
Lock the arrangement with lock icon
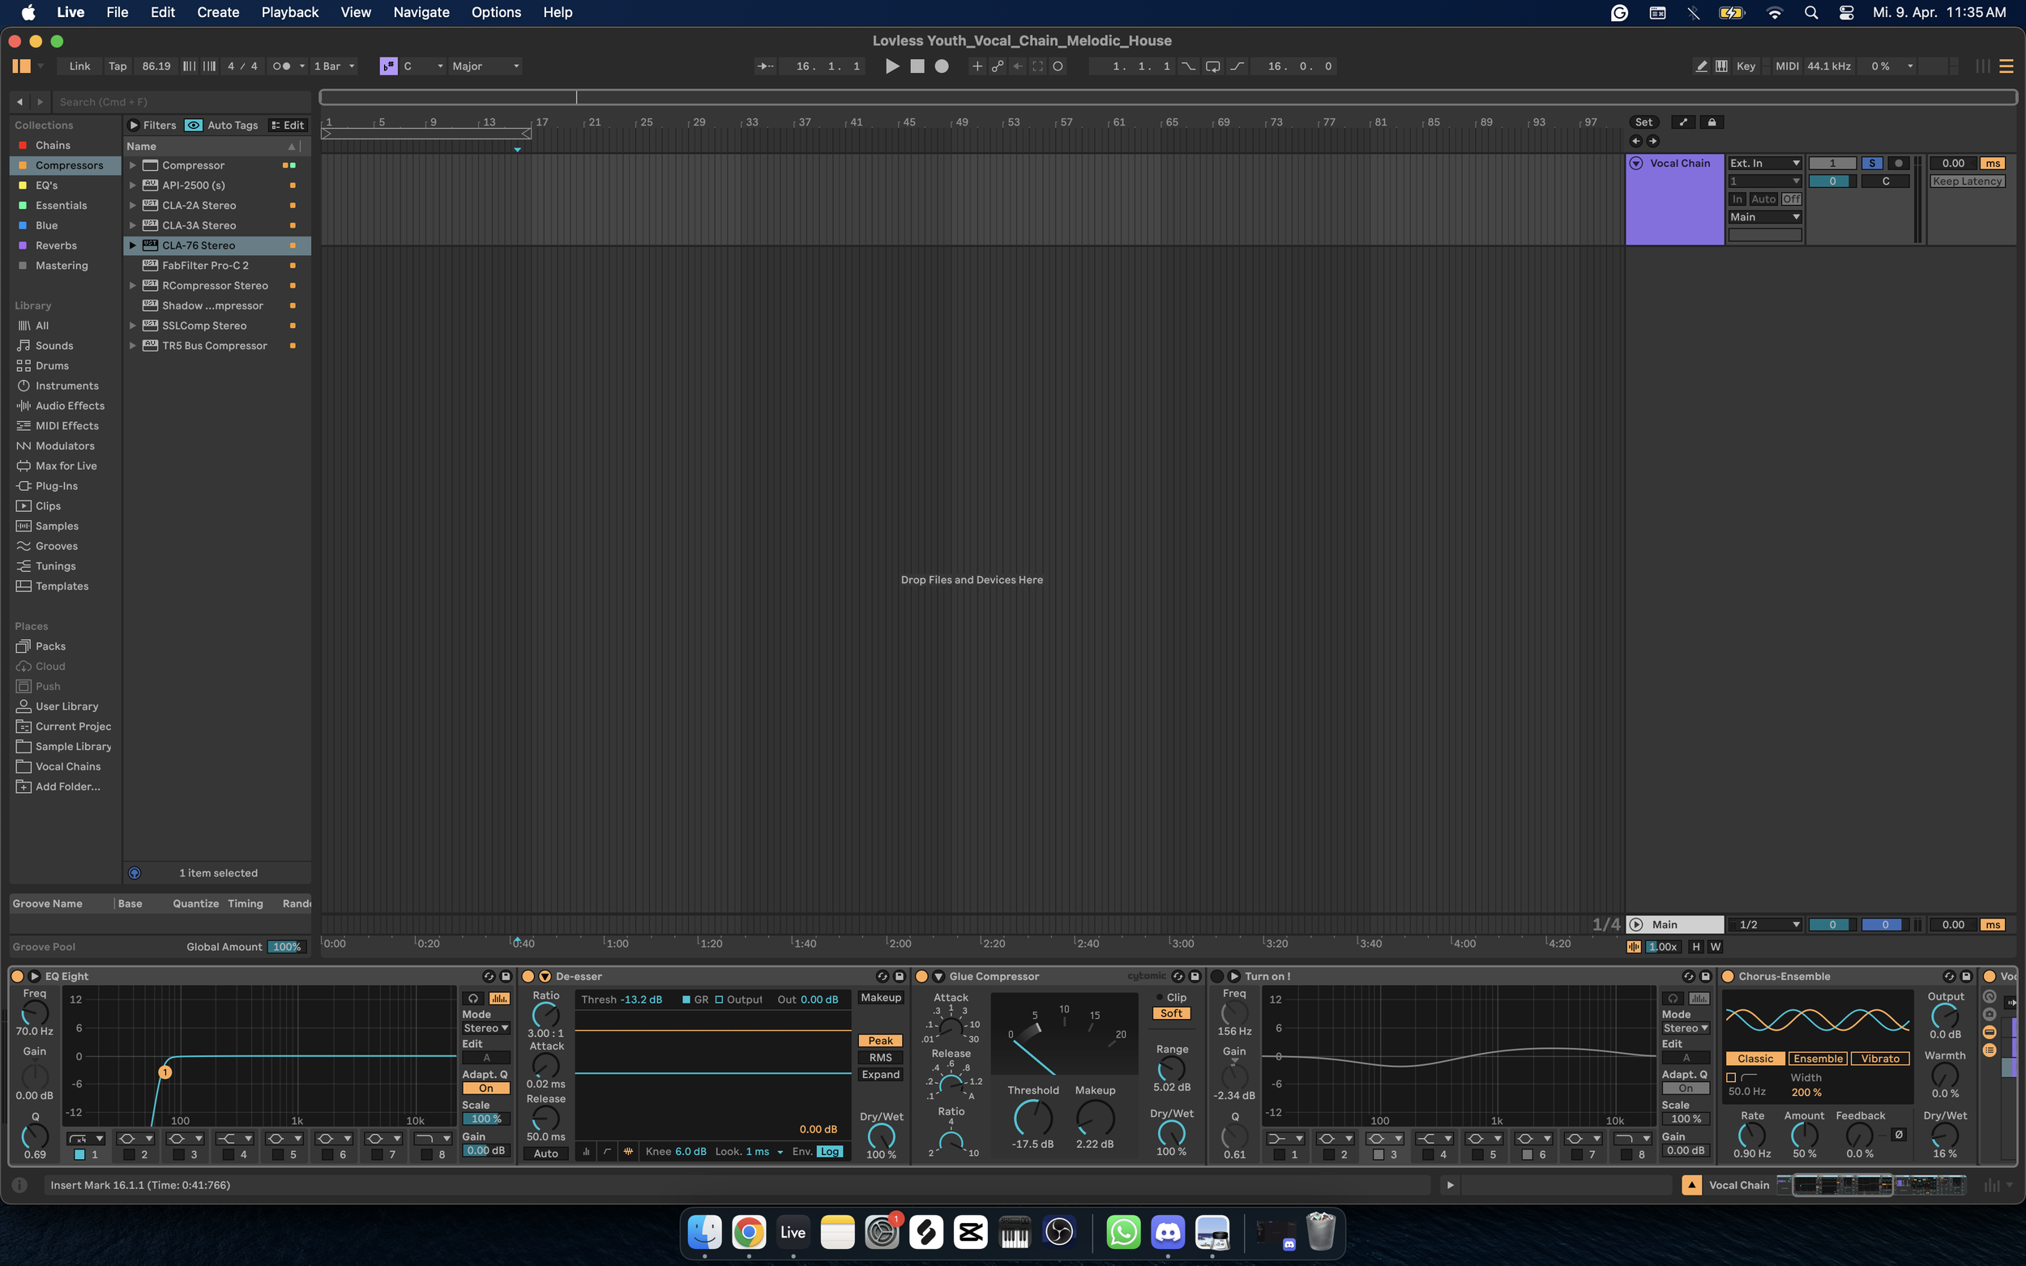pyautogui.click(x=1712, y=122)
